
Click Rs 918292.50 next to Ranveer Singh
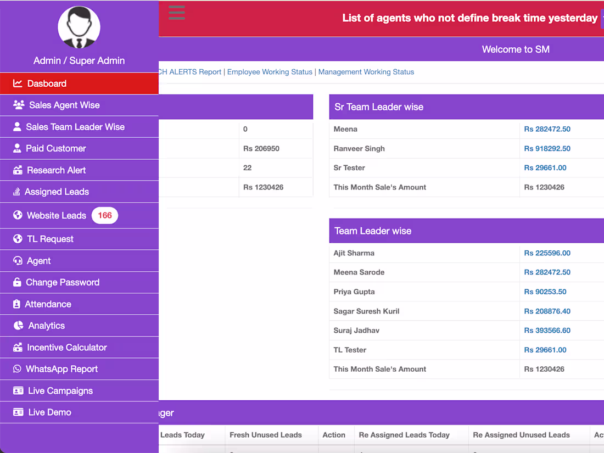(x=547, y=148)
